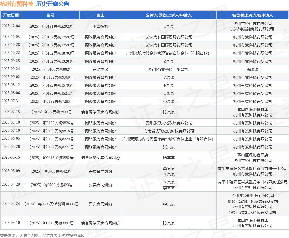This screenshot has width=289, height=238.
Task: Click plaintiff Z某某
Action: click(x=169, y=61)
